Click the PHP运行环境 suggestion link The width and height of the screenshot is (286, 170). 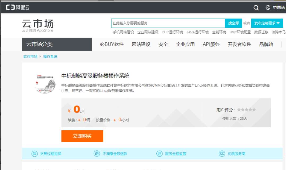coord(172,32)
